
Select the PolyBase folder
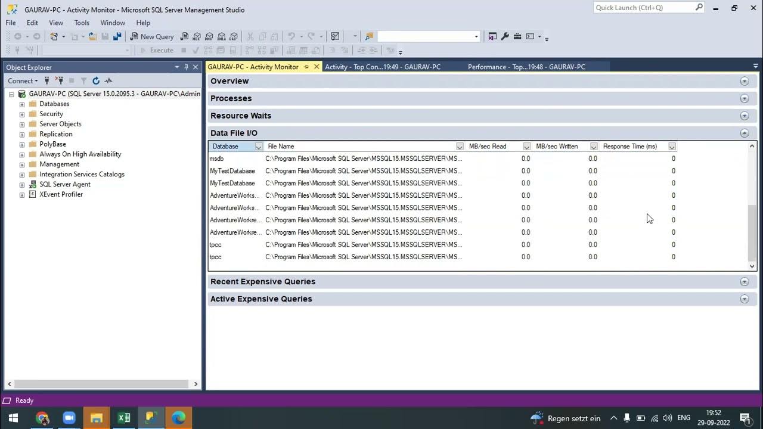(x=52, y=144)
